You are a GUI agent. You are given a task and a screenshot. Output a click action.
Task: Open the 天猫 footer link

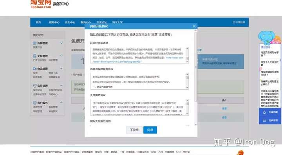(x=106, y=152)
